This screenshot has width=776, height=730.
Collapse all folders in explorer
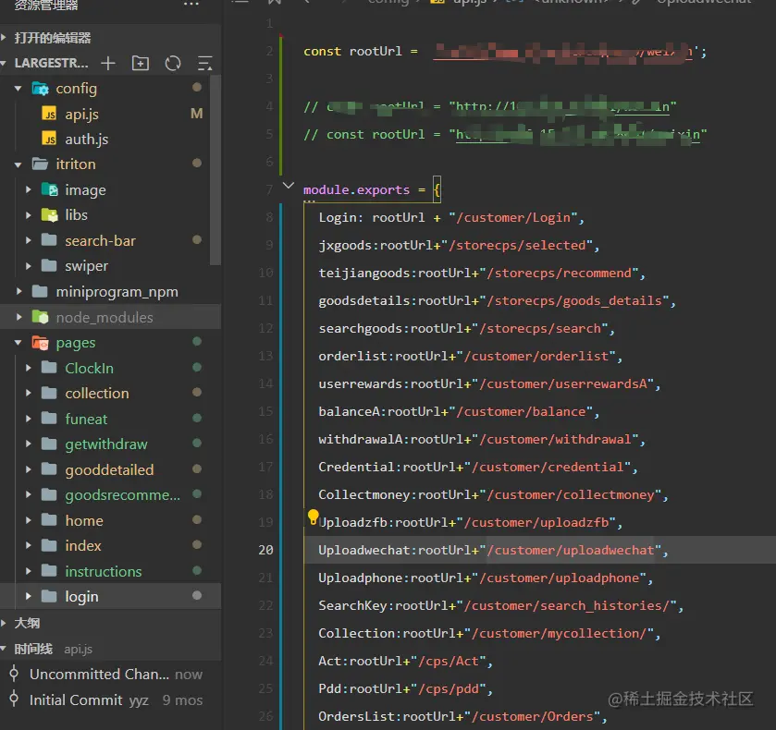[205, 64]
